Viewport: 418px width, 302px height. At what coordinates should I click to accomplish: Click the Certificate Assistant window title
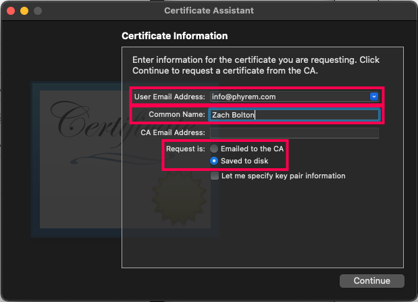tap(209, 11)
